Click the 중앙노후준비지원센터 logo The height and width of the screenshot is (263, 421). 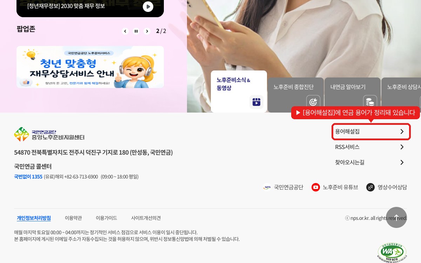click(x=49, y=134)
